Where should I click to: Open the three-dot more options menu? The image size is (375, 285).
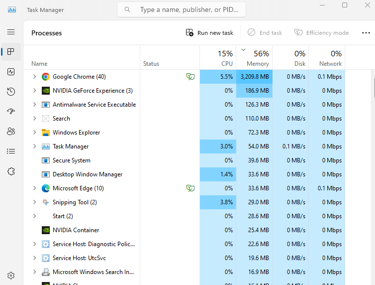click(x=366, y=33)
